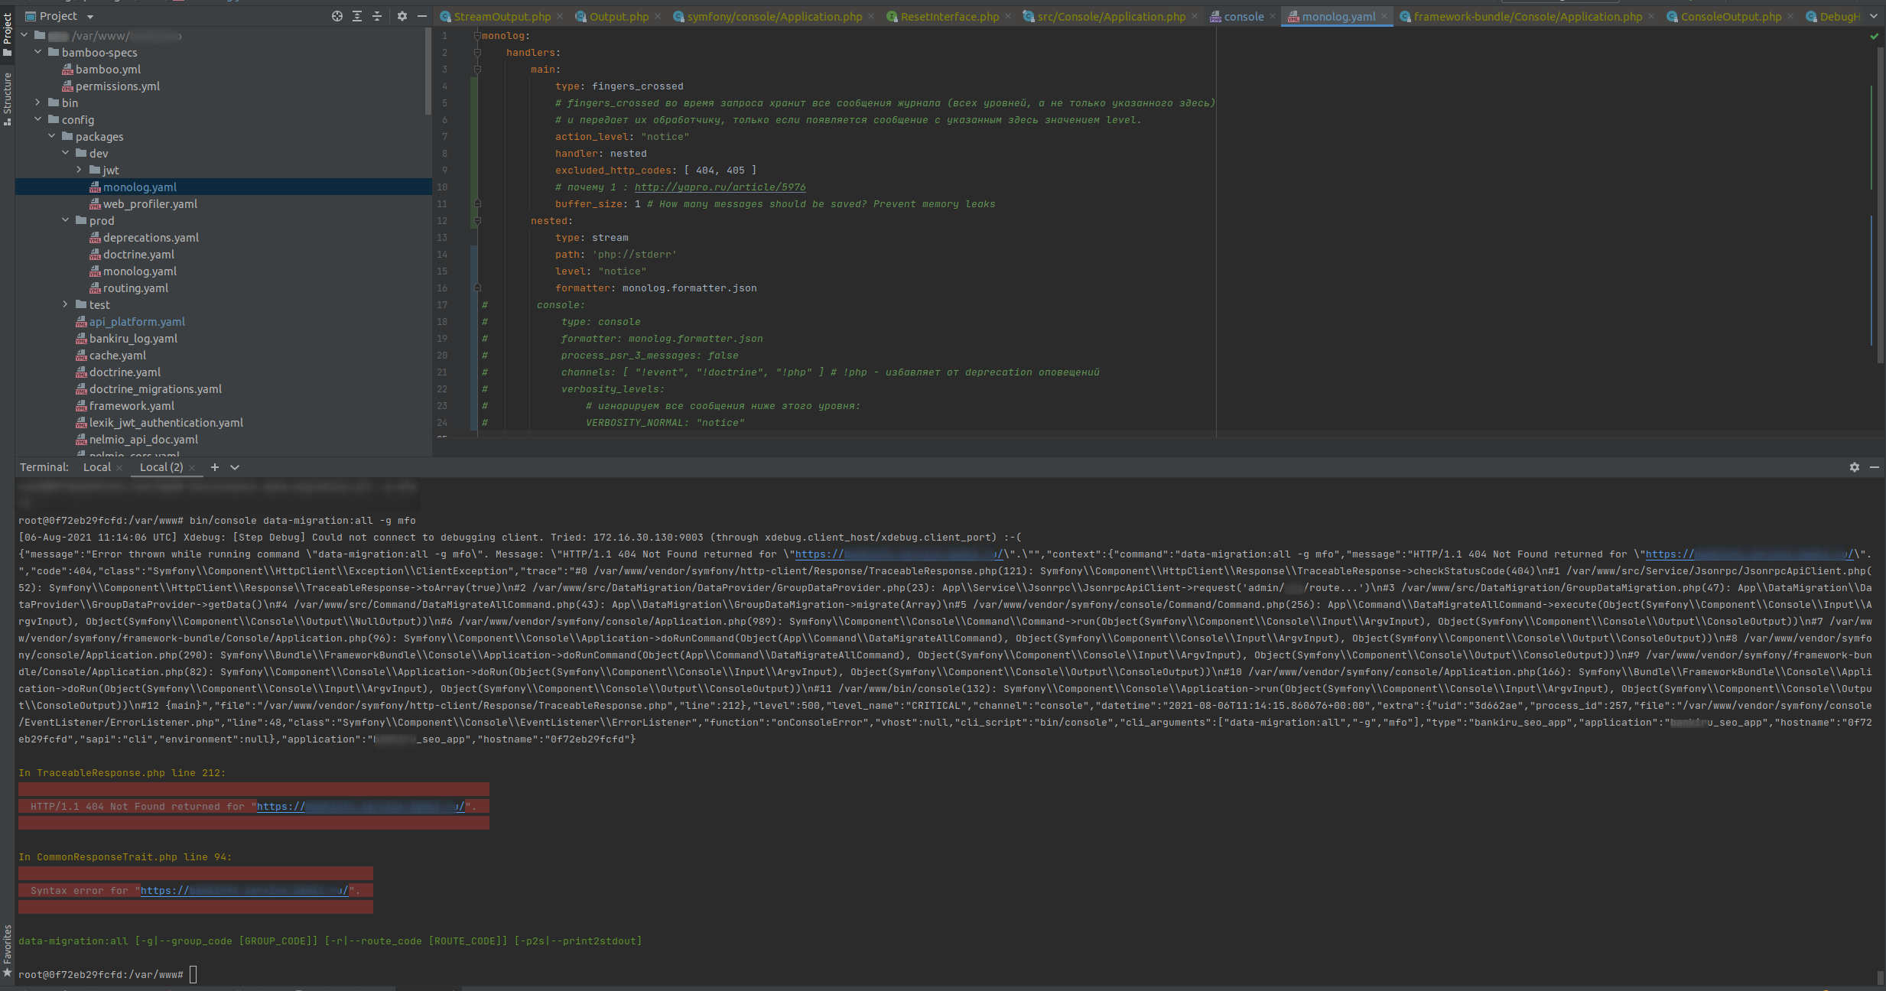Click the locate opened file target icon

point(337,16)
